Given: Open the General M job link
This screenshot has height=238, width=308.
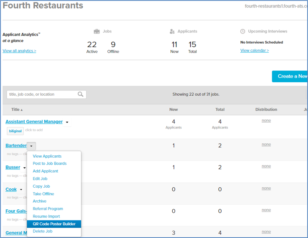Looking at the screenshot, I should click(16, 233).
